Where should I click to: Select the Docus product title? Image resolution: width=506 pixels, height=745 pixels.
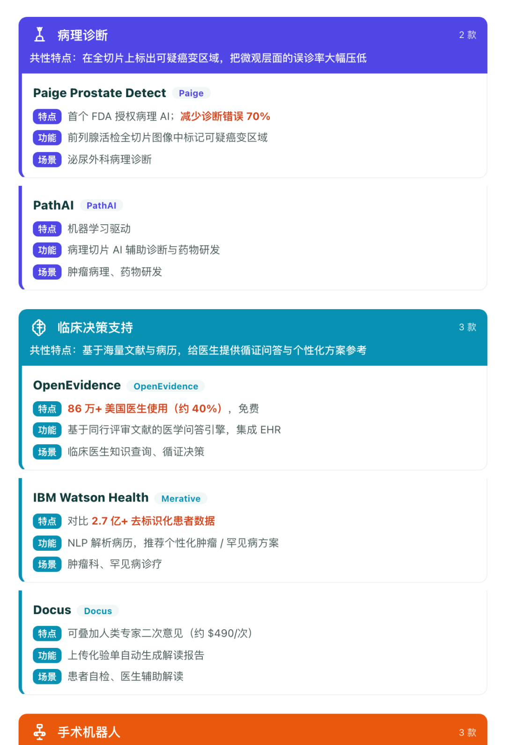52,610
